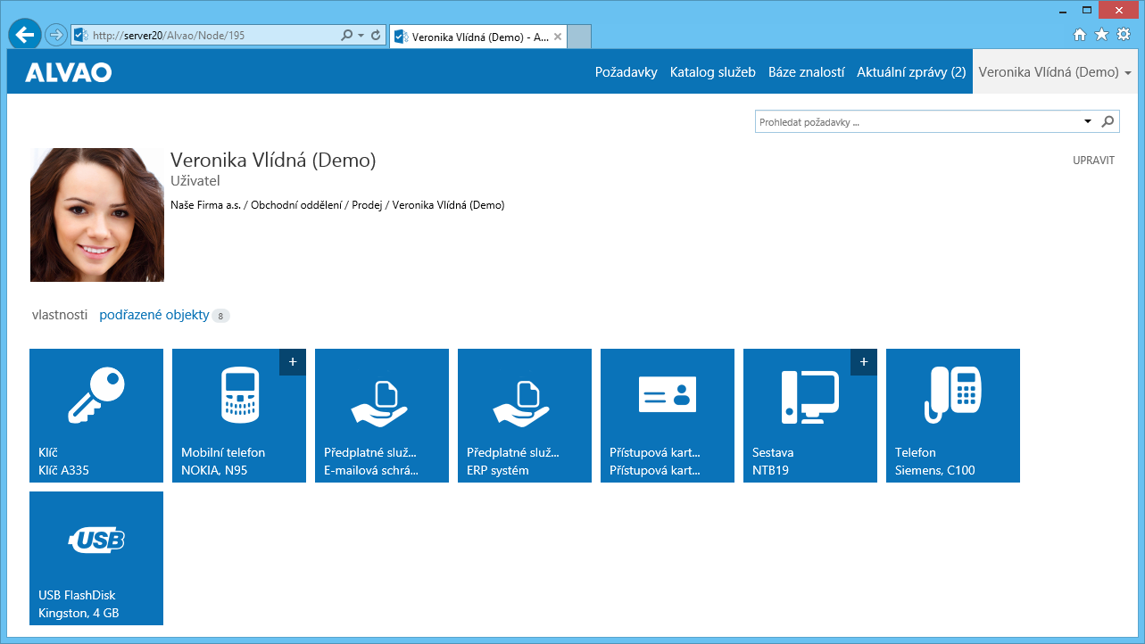Screen dimensions: 1145x644
Task: Expand the search box dropdown arrow
Action: [x=1087, y=121]
